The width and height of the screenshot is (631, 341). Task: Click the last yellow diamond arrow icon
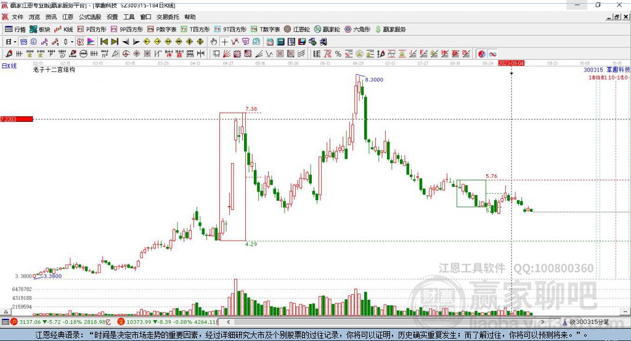[x=200, y=42]
